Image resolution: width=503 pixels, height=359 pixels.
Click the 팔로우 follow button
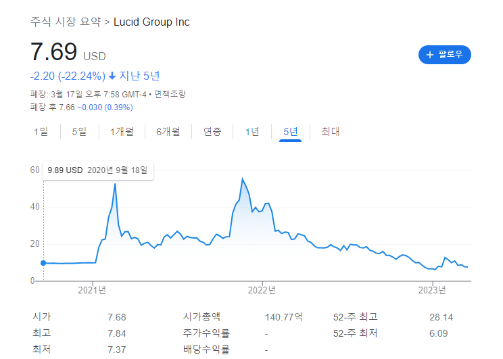coord(444,55)
